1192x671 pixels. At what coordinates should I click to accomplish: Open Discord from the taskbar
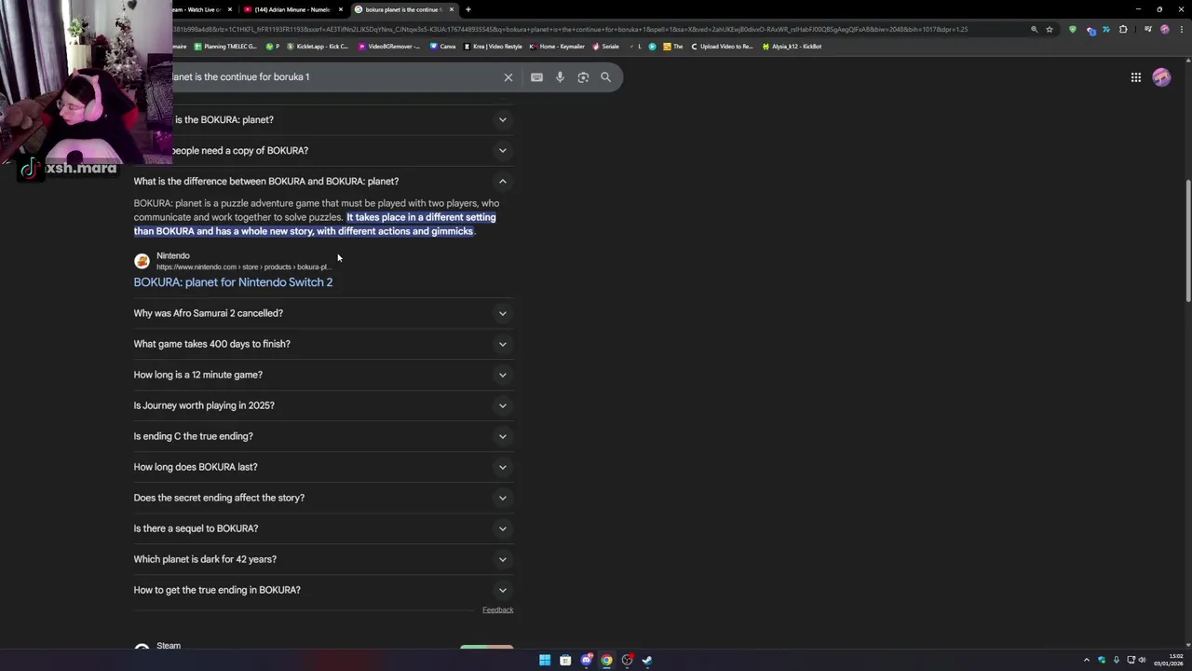(x=586, y=660)
